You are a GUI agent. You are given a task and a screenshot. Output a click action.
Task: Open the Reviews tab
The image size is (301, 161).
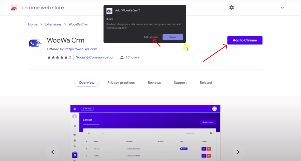[154, 83]
